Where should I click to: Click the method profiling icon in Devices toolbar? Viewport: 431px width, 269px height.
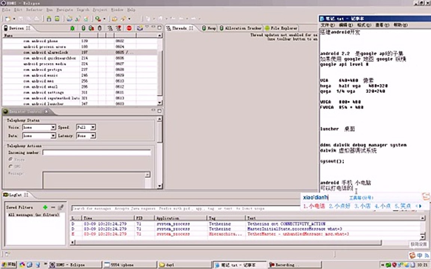click(119, 28)
